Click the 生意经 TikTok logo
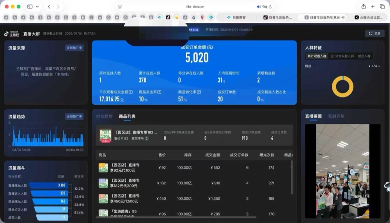The width and height of the screenshot is (390, 223). 11,34
